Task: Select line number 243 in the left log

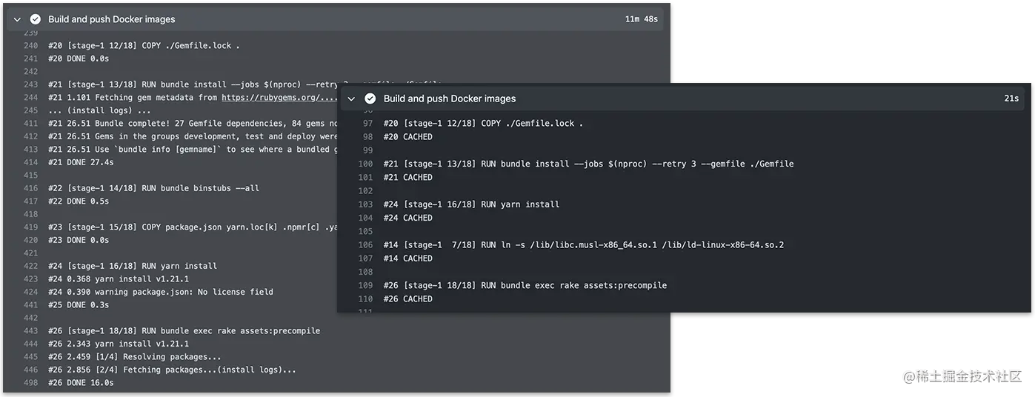Action: [x=30, y=84]
